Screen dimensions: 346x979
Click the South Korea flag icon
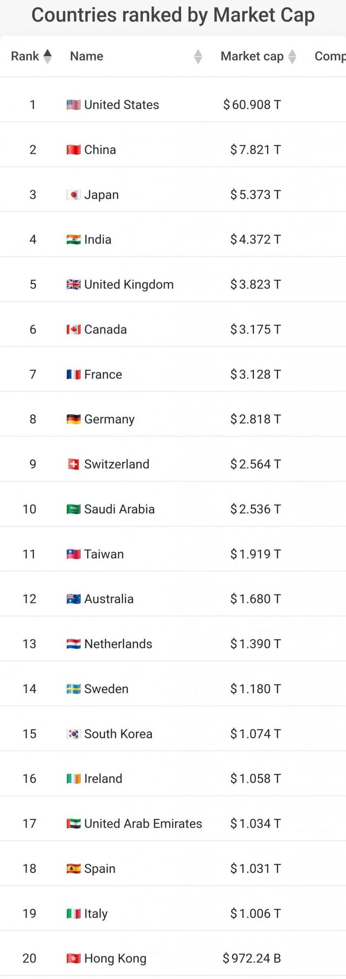tap(74, 734)
